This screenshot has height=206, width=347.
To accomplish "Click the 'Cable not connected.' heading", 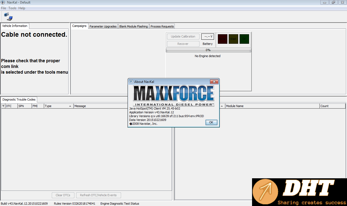I will 34,35.
